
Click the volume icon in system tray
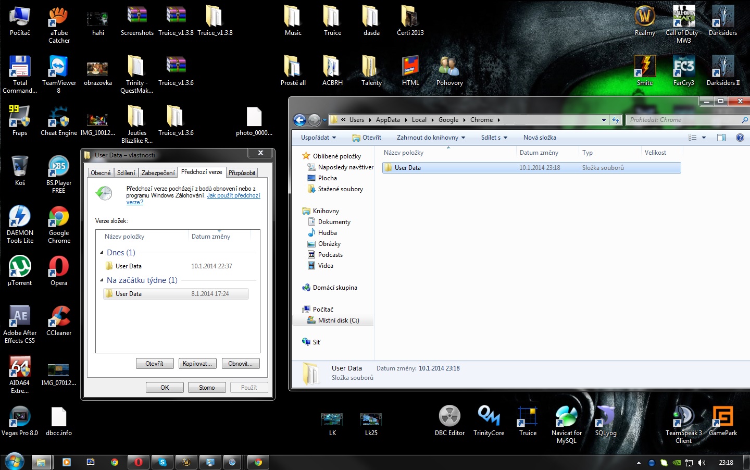702,462
